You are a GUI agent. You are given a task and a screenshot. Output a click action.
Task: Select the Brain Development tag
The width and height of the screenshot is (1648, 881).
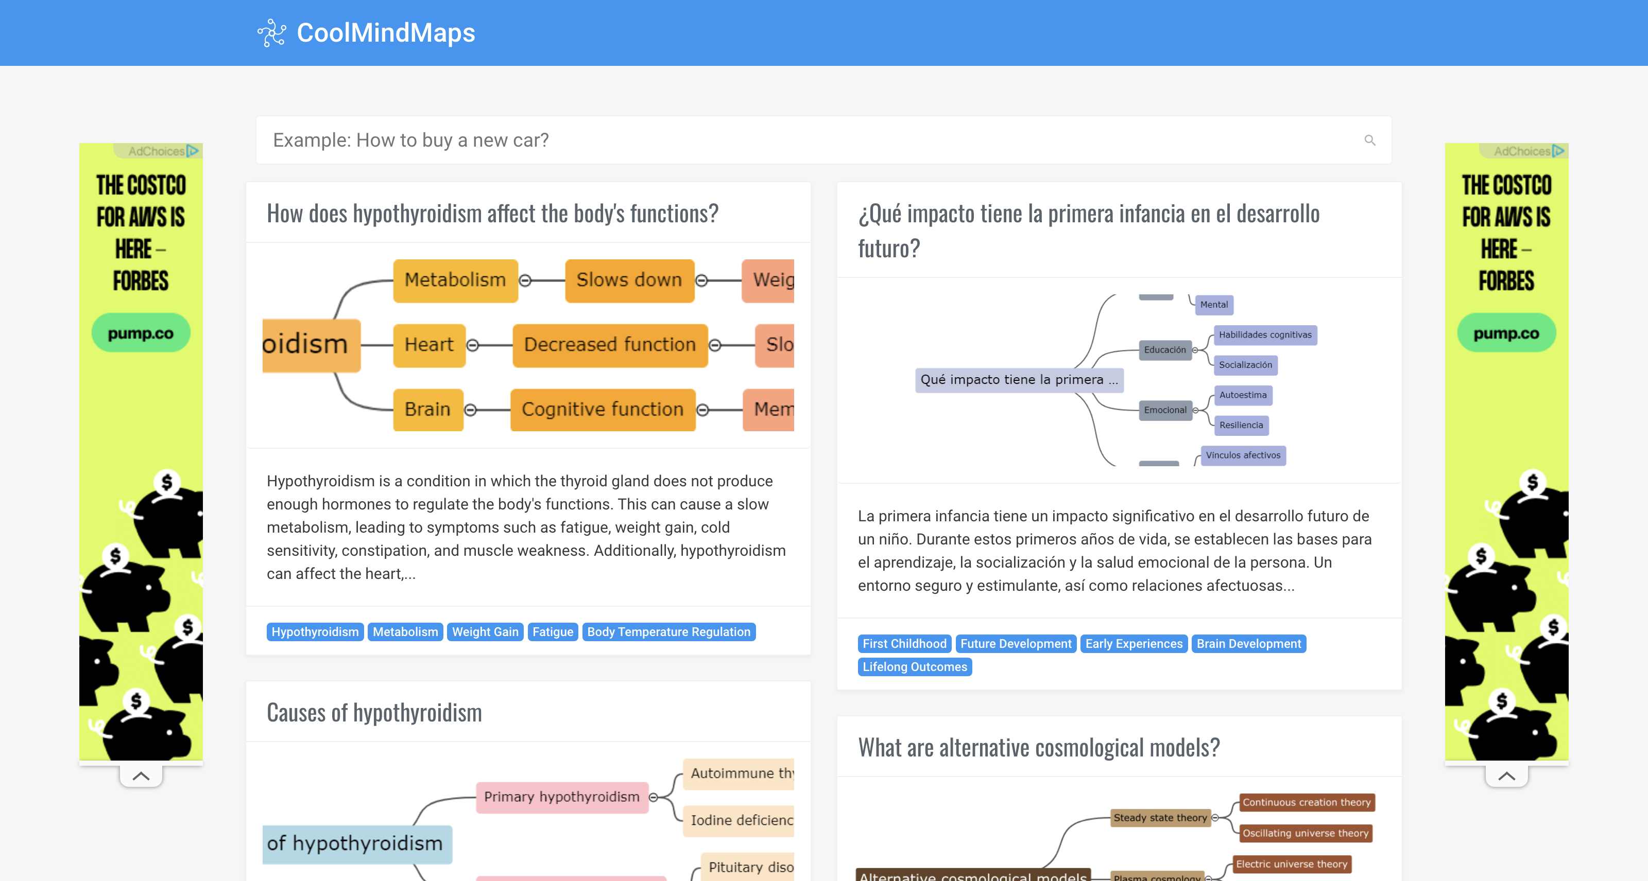click(1249, 644)
